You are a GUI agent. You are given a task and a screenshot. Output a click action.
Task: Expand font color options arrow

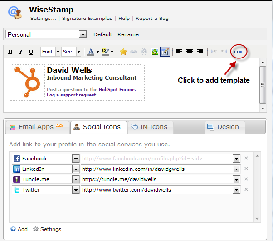click(x=97, y=52)
